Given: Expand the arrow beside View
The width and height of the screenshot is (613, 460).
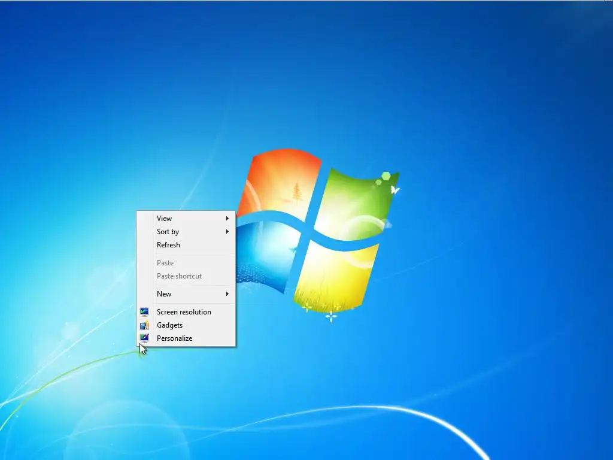Looking at the screenshot, I should pyautogui.click(x=227, y=218).
